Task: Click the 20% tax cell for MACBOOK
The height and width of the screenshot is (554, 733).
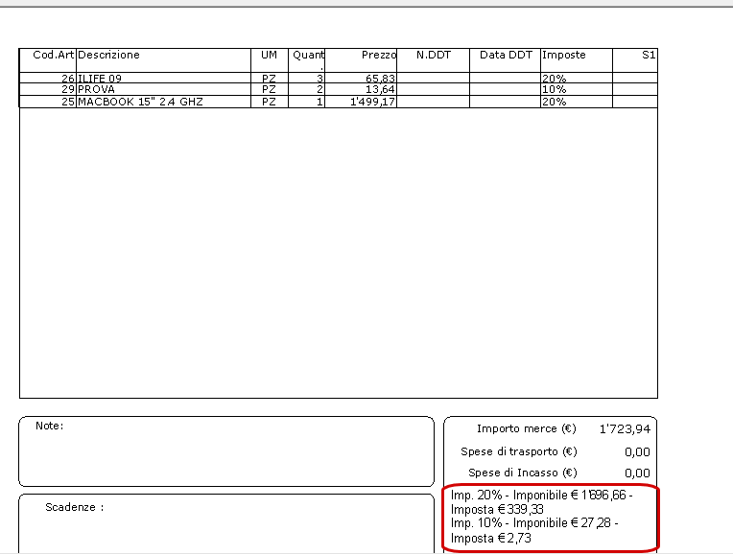Action: [x=577, y=102]
